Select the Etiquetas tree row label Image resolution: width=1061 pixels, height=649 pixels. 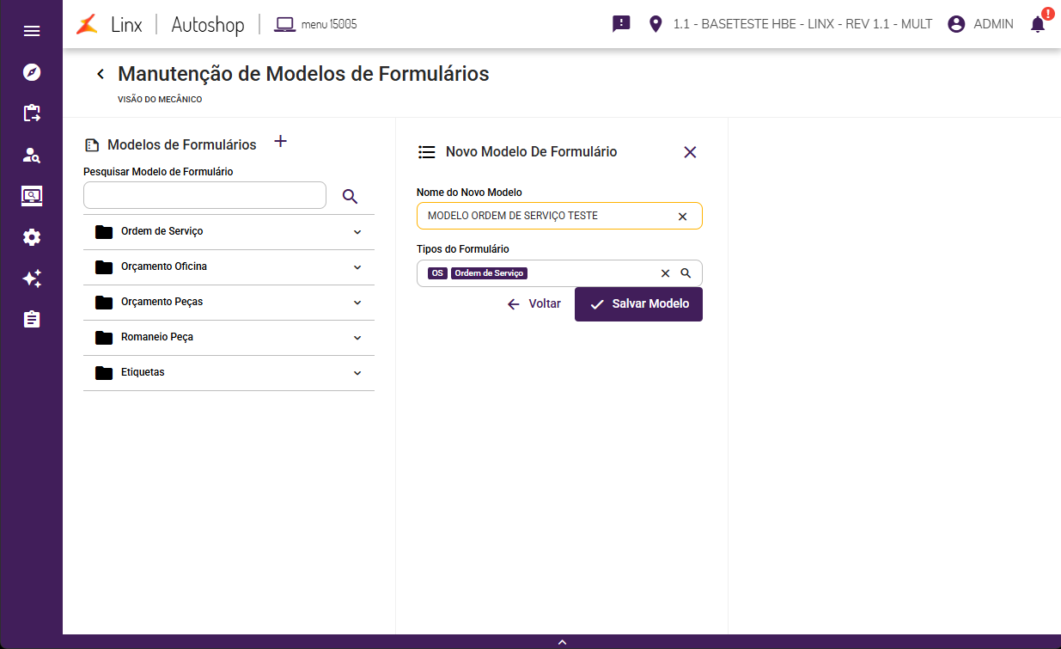143,372
